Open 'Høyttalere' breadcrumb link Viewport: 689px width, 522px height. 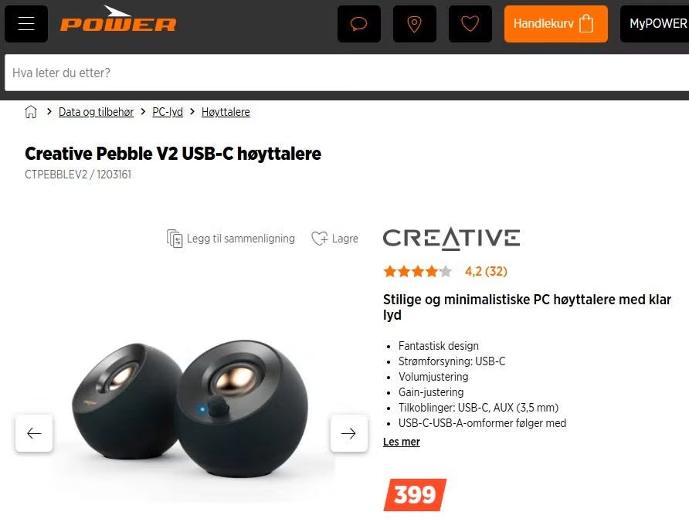226,112
